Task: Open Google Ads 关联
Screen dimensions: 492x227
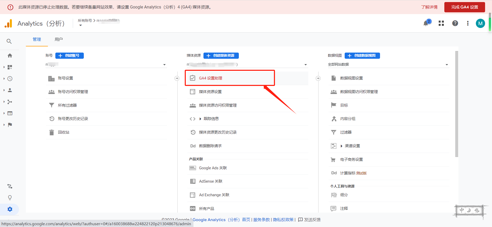Action: coord(248,168)
